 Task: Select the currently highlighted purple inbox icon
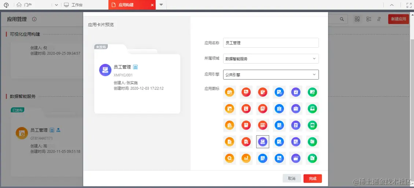point(263,142)
